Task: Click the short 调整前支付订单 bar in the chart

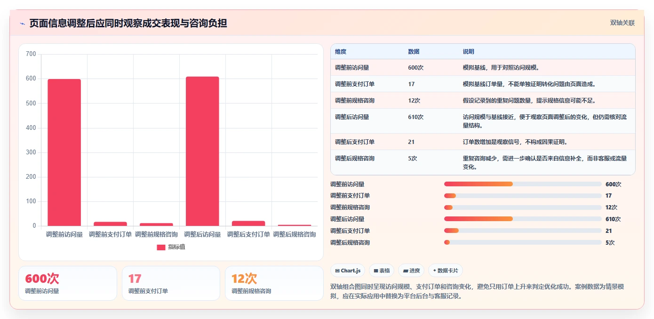Action: [110, 224]
